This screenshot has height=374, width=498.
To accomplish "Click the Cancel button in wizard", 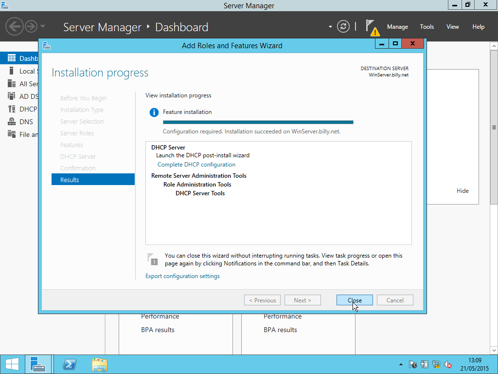I will coord(395,300).
